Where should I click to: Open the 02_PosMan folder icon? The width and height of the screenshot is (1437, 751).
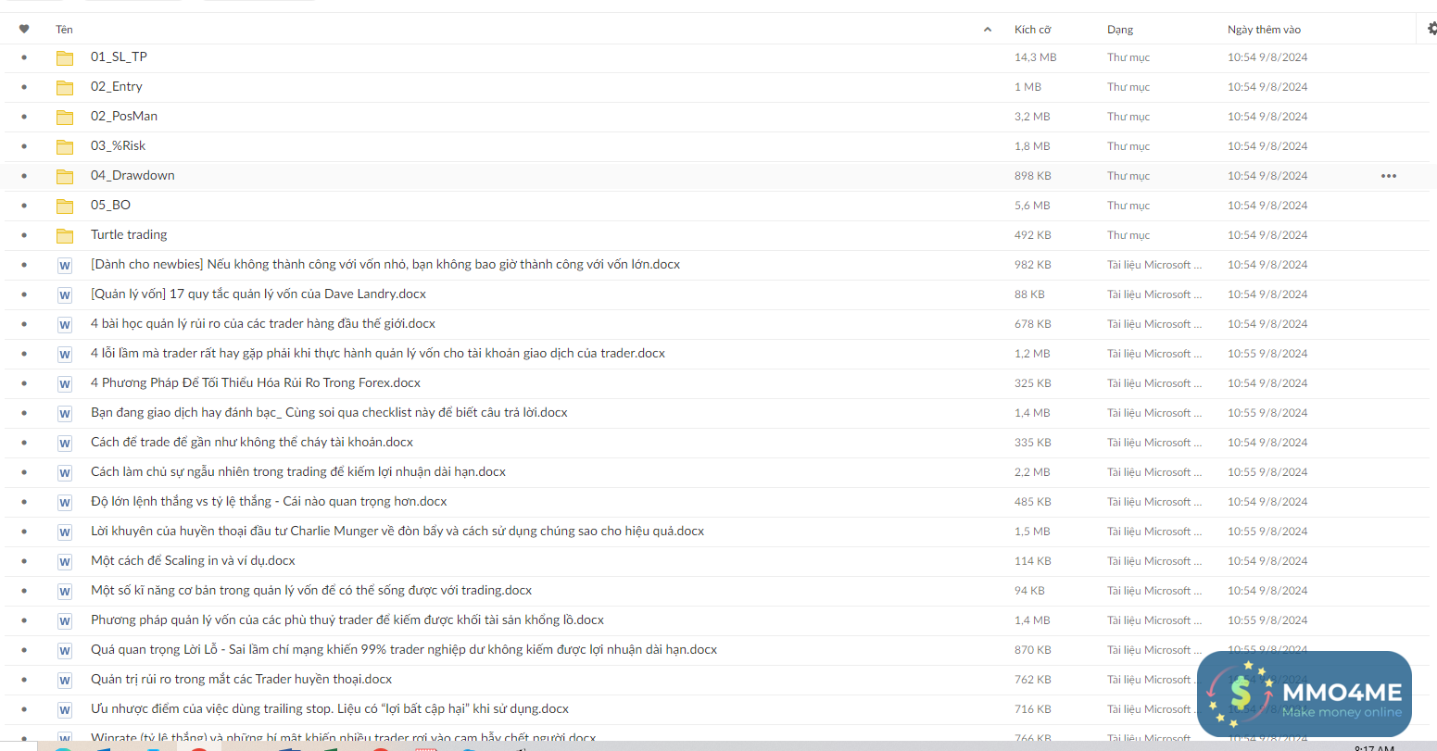coord(65,118)
